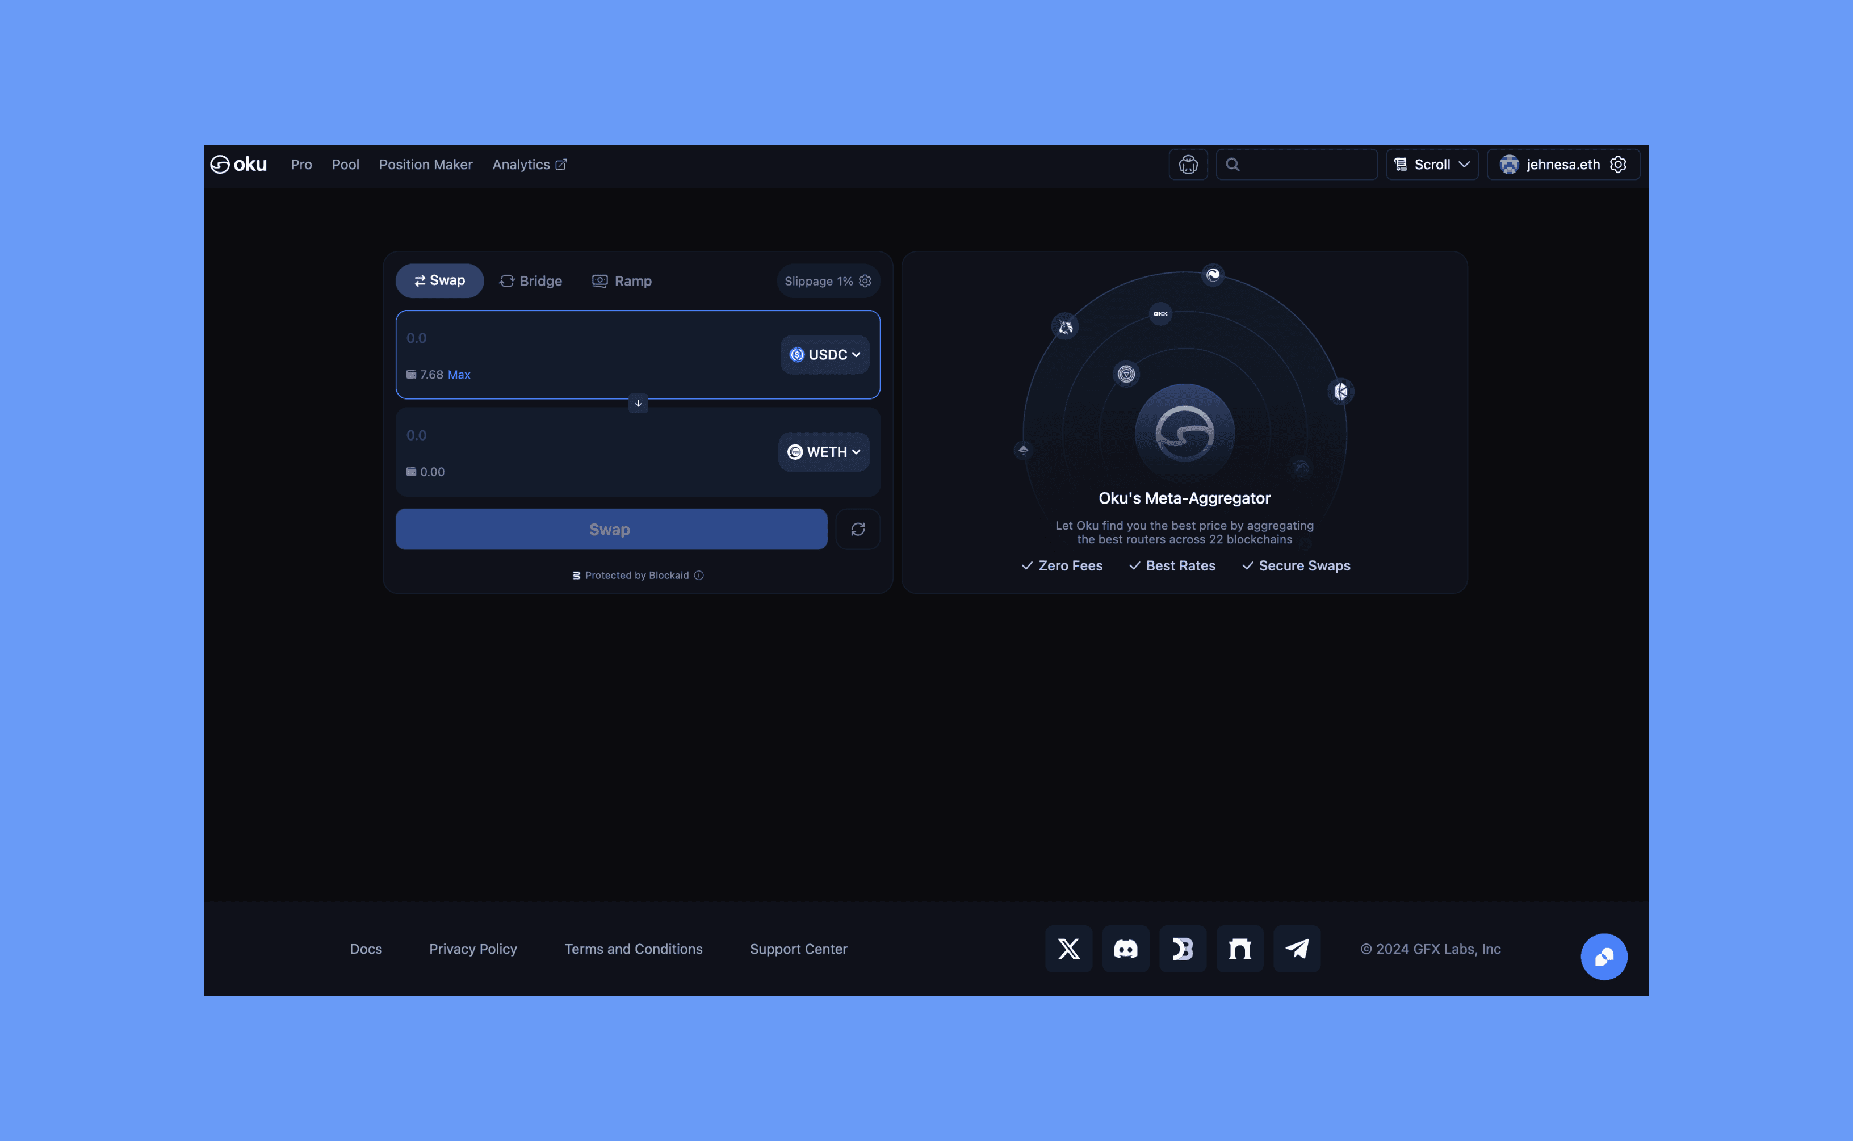Open the slippage settings gear icon
The width and height of the screenshot is (1853, 1141).
pos(865,281)
